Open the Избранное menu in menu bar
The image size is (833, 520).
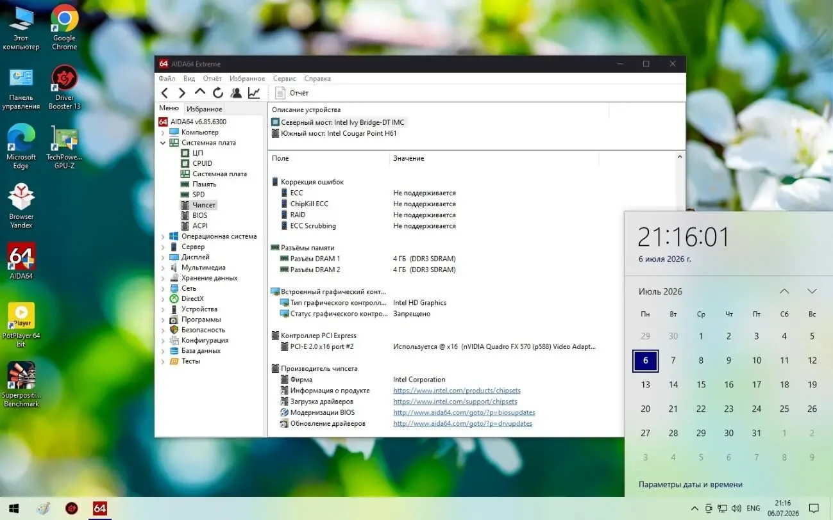click(x=247, y=78)
